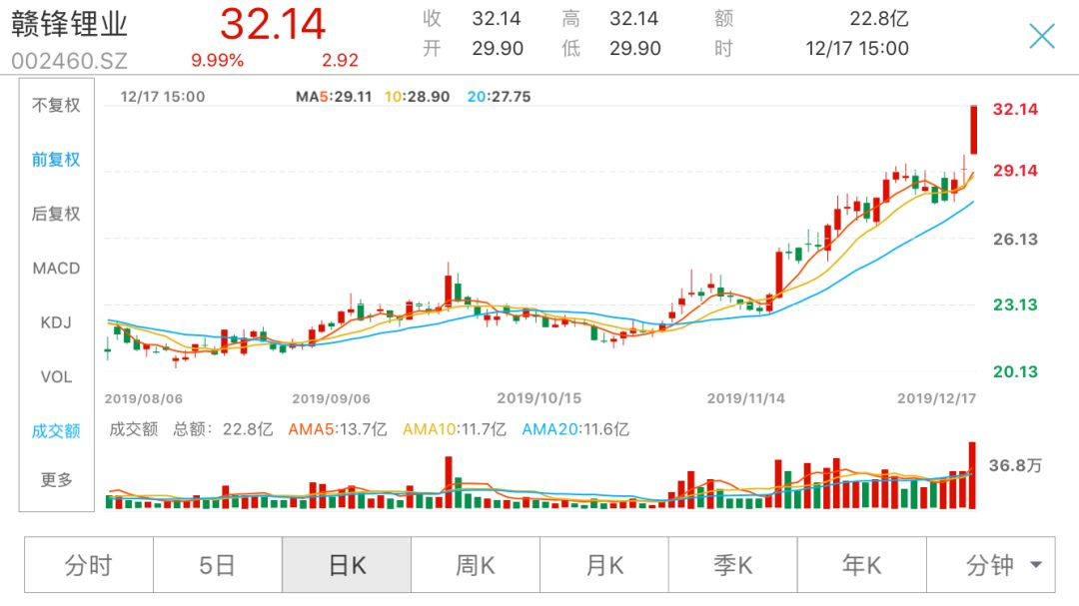This screenshot has height=606, width=1079.
Task: Click the large current price 32.14
Action: [x=273, y=24]
